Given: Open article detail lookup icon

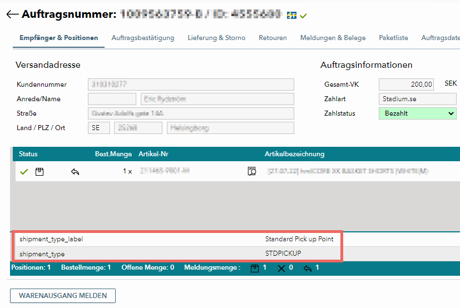Looking at the screenshot, I should 252,171.
